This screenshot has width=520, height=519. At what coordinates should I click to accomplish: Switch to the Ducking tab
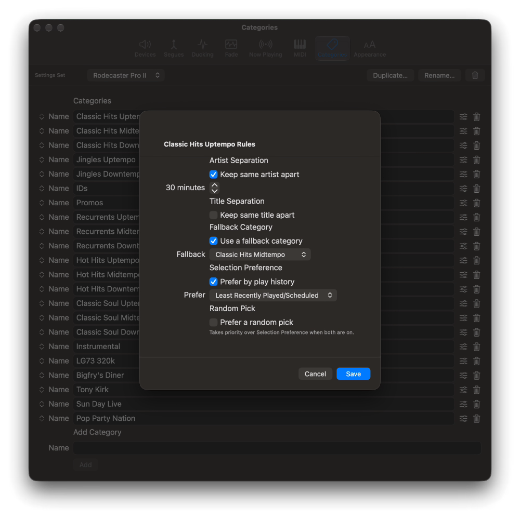pyautogui.click(x=202, y=48)
